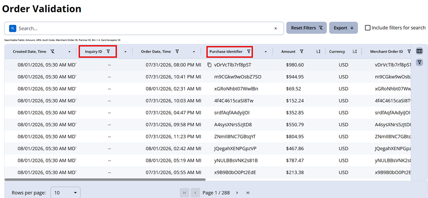428x198 pixels.
Task: Click the amount $787.47
Action: tap(295, 161)
